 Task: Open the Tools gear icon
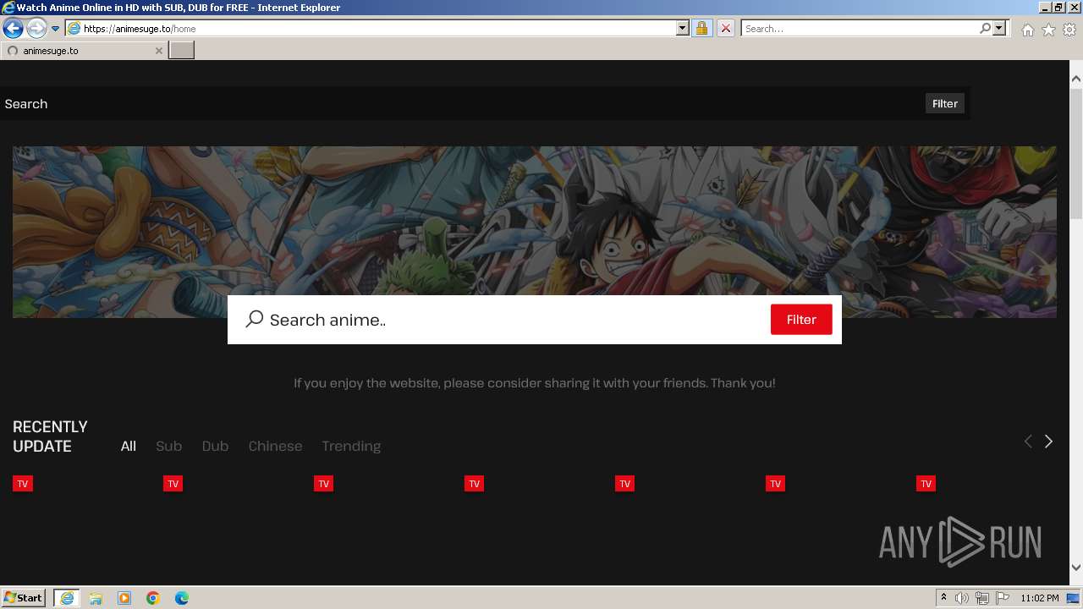[1069, 30]
